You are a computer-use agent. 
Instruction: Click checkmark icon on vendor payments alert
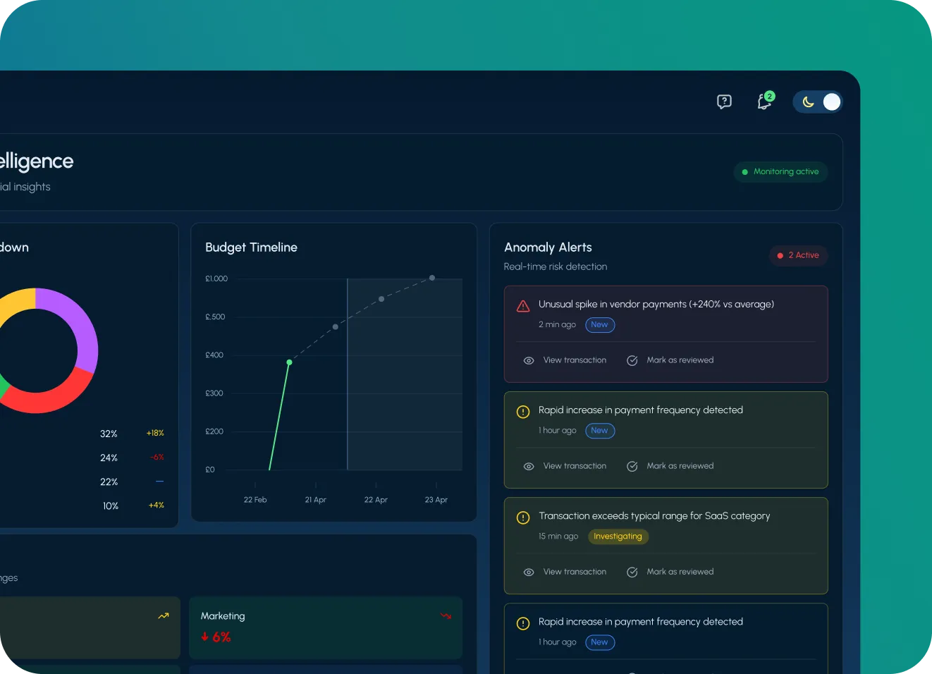(632, 360)
